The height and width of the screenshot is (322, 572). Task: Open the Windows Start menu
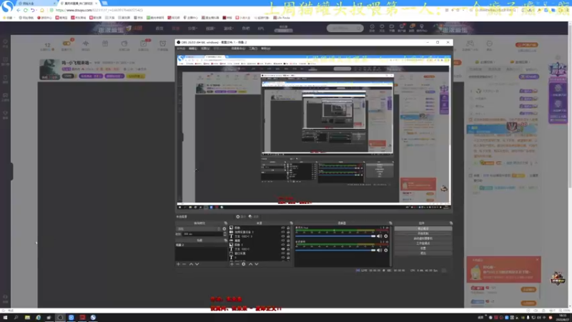(x=5, y=318)
